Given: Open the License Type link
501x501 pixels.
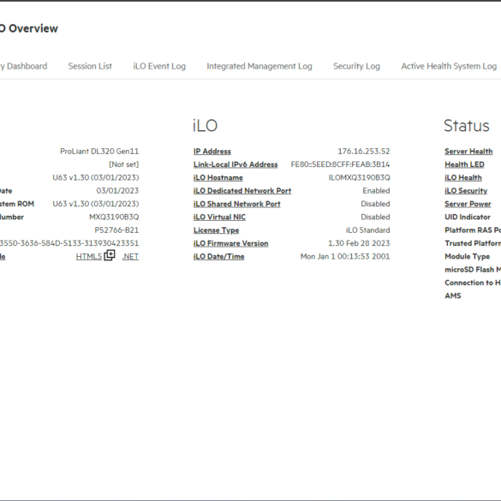Looking at the screenshot, I should (x=216, y=230).
